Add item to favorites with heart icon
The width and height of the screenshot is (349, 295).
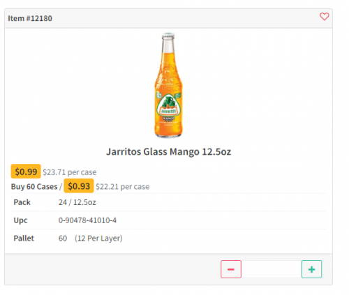pos(324,17)
